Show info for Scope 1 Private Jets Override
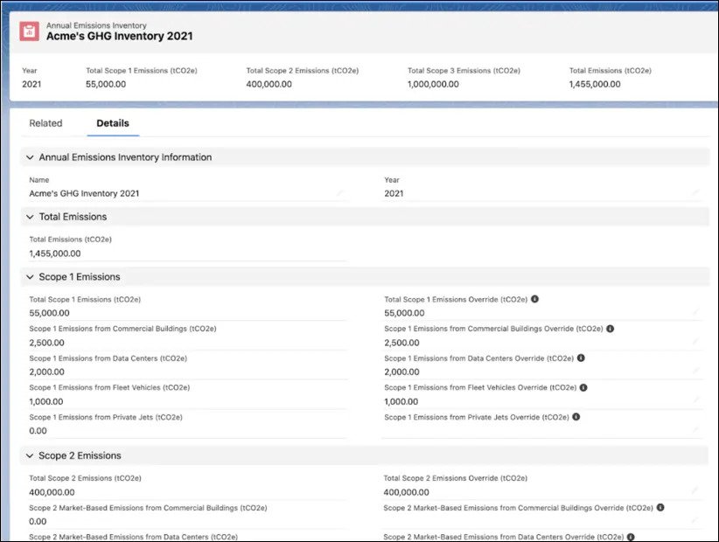This screenshot has height=542, width=719. (576, 417)
